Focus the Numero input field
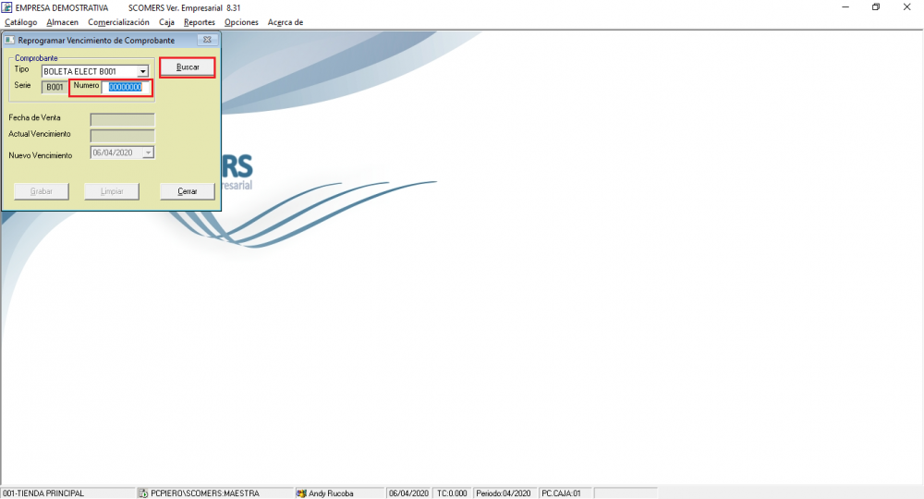 pos(126,87)
